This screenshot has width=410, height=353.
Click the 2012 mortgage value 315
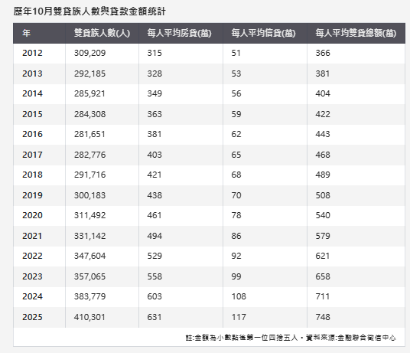coord(155,53)
